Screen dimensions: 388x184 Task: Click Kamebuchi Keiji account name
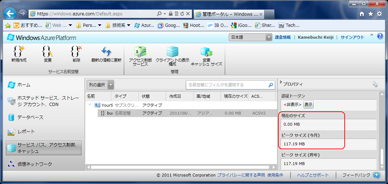(x=315, y=37)
